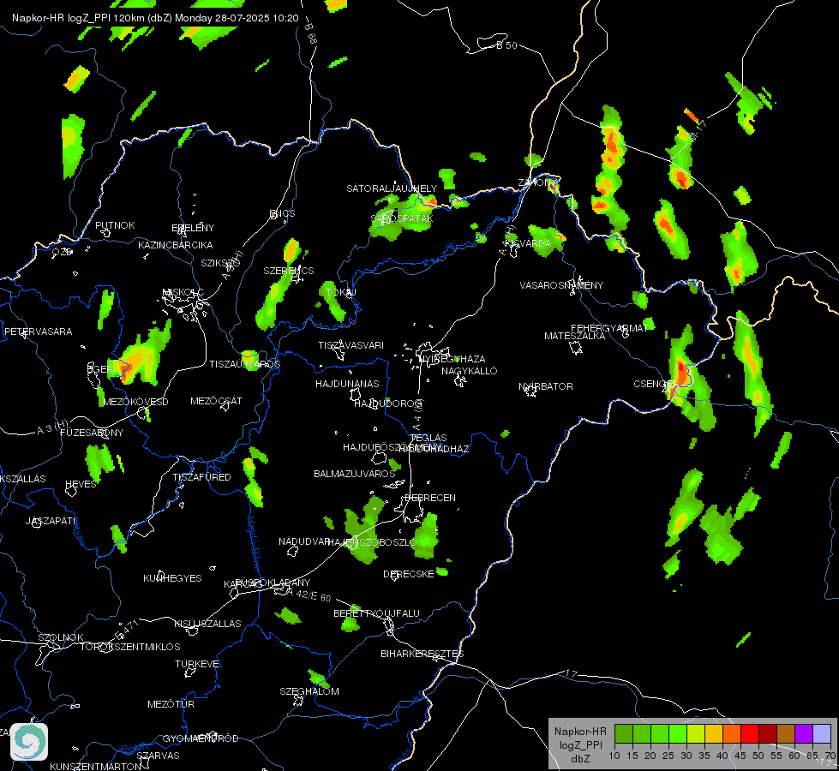The height and width of the screenshot is (771, 839).
Task: Click the DEBRECEN city label
Action: click(x=430, y=498)
